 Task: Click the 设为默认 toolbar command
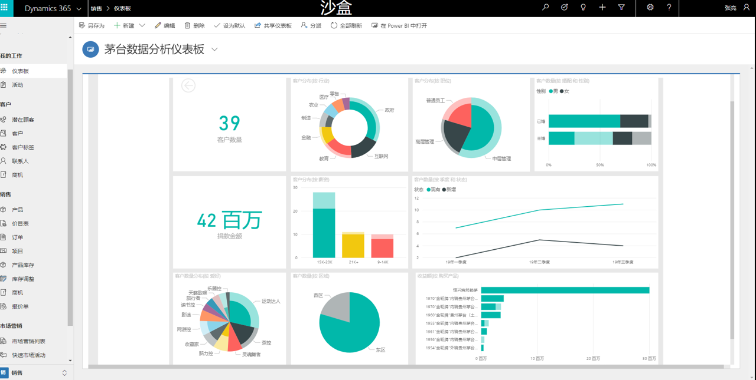[229, 25]
